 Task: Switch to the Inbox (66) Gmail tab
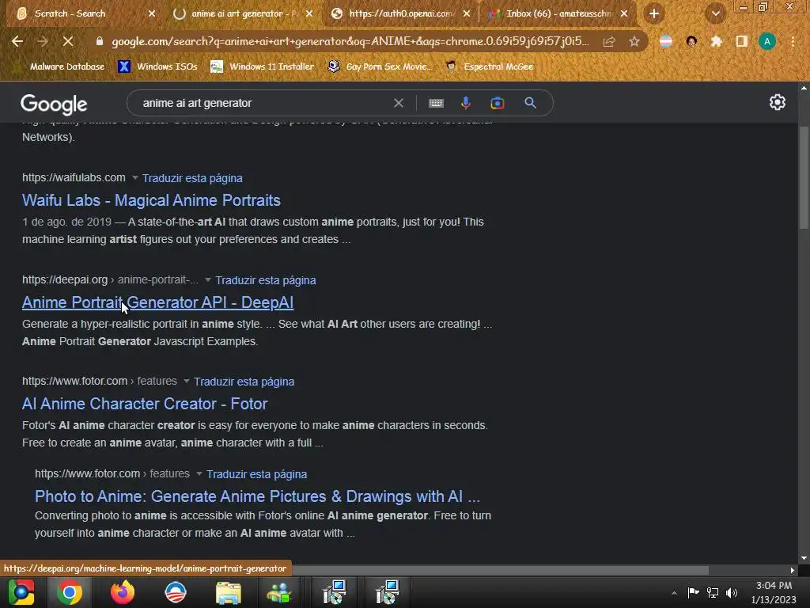559,13
